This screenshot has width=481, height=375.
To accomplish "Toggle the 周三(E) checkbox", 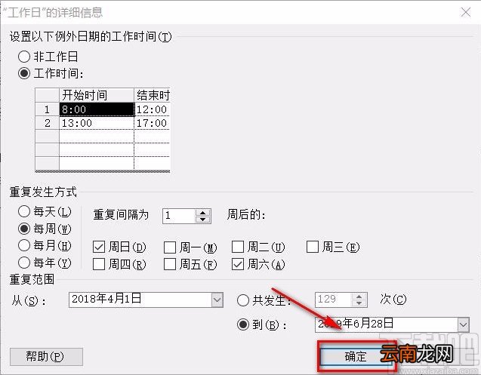I will coord(313,247).
